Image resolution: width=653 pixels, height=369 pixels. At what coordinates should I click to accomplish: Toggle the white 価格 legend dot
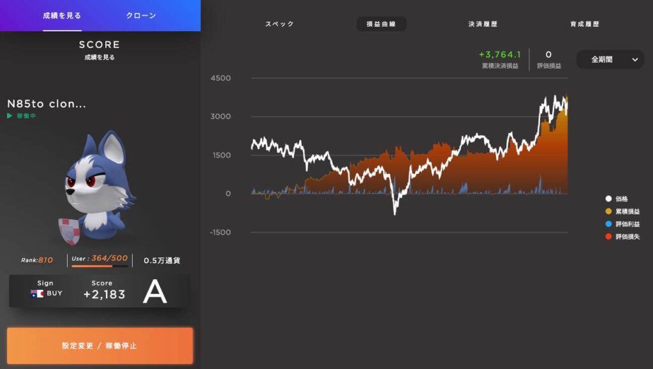pyautogui.click(x=608, y=199)
